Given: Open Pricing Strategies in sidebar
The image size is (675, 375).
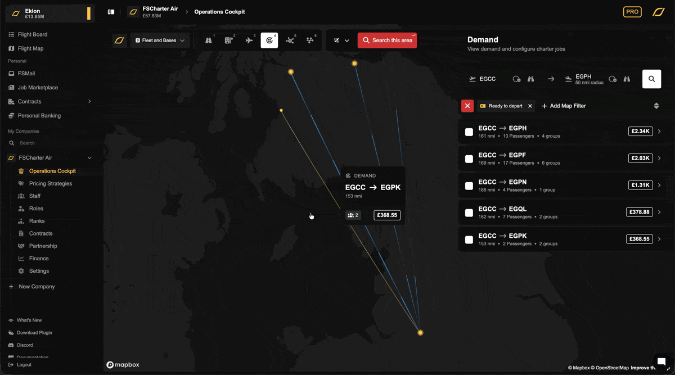Looking at the screenshot, I should [x=50, y=183].
